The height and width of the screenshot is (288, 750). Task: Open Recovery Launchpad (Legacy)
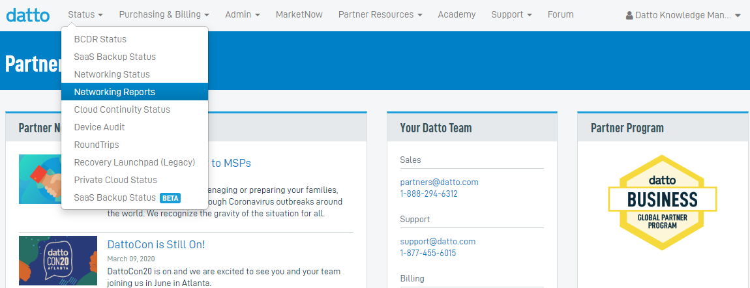pos(134,162)
